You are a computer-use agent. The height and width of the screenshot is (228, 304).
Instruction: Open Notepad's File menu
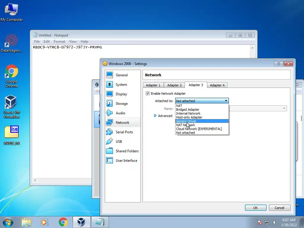point(37,42)
